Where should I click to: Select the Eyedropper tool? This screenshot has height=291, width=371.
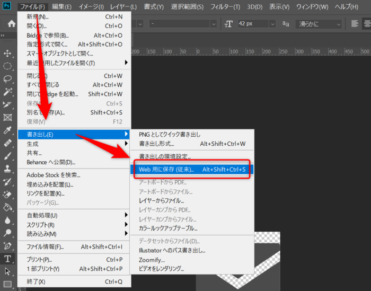click(8, 130)
